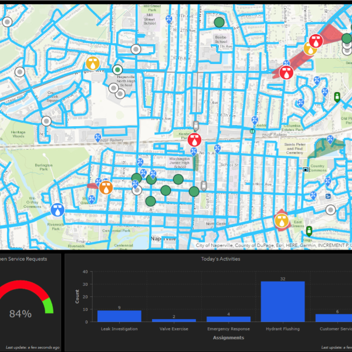
Task: Select the hydrant pin on the western BNSF Railway label
Action: point(97,138)
